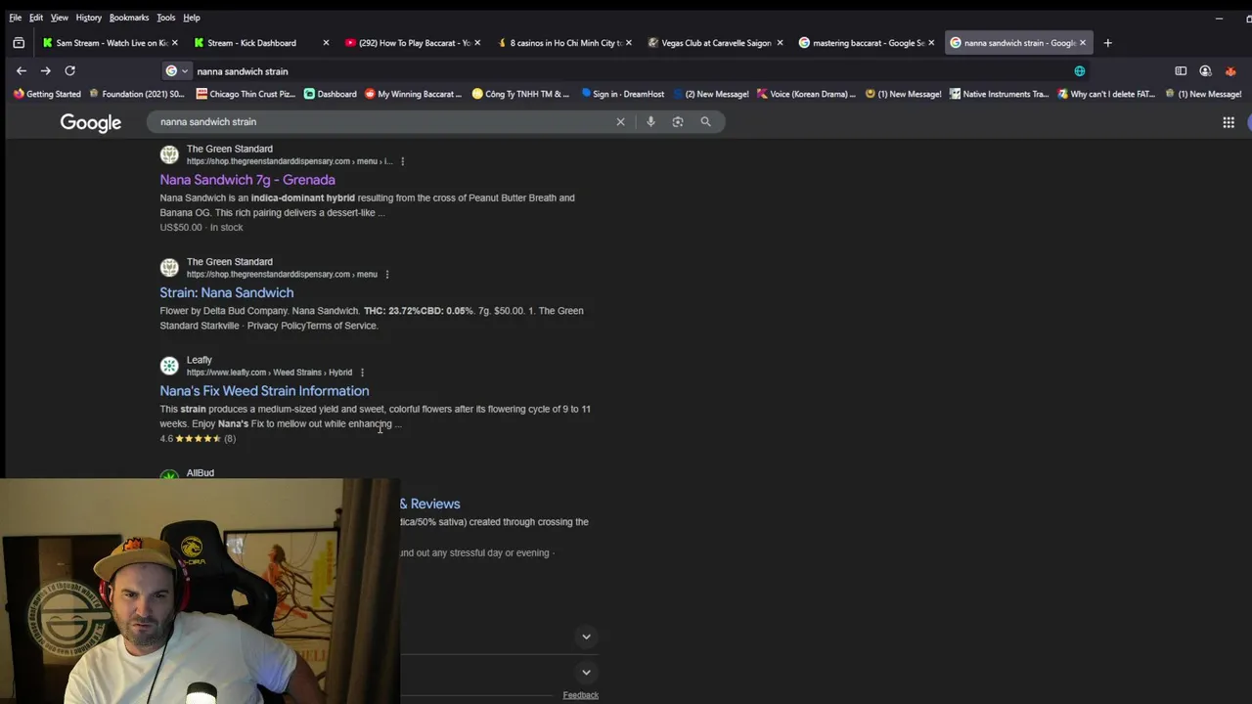Expand the chevron row directly above the Feedback link
Screen dimensions: 1252x704
tap(586, 672)
